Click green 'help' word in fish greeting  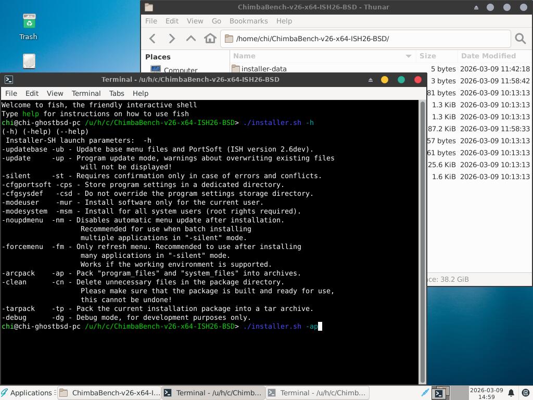[31, 114]
